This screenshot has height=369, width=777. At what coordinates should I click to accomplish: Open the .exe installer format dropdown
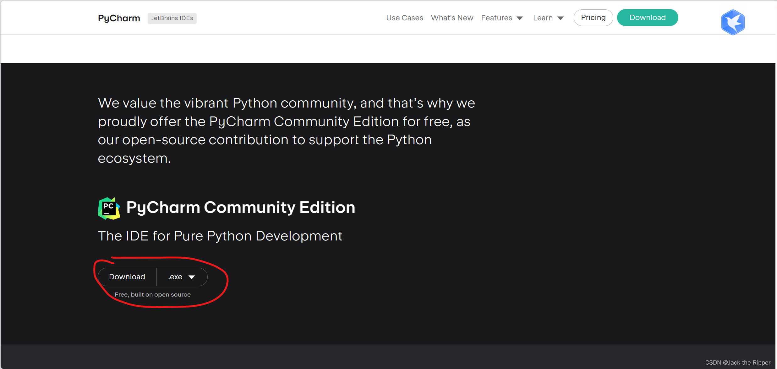(182, 277)
